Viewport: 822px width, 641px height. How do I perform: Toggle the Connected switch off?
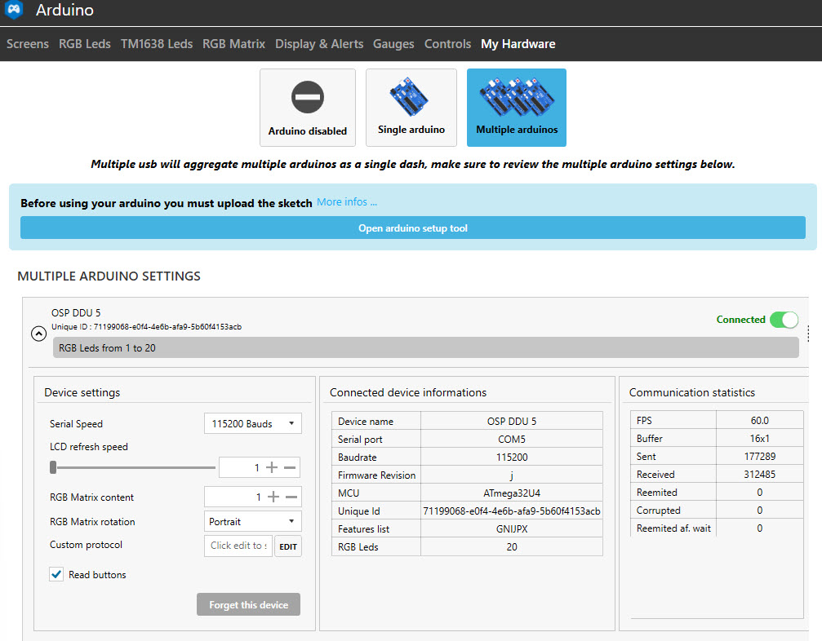(783, 320)
